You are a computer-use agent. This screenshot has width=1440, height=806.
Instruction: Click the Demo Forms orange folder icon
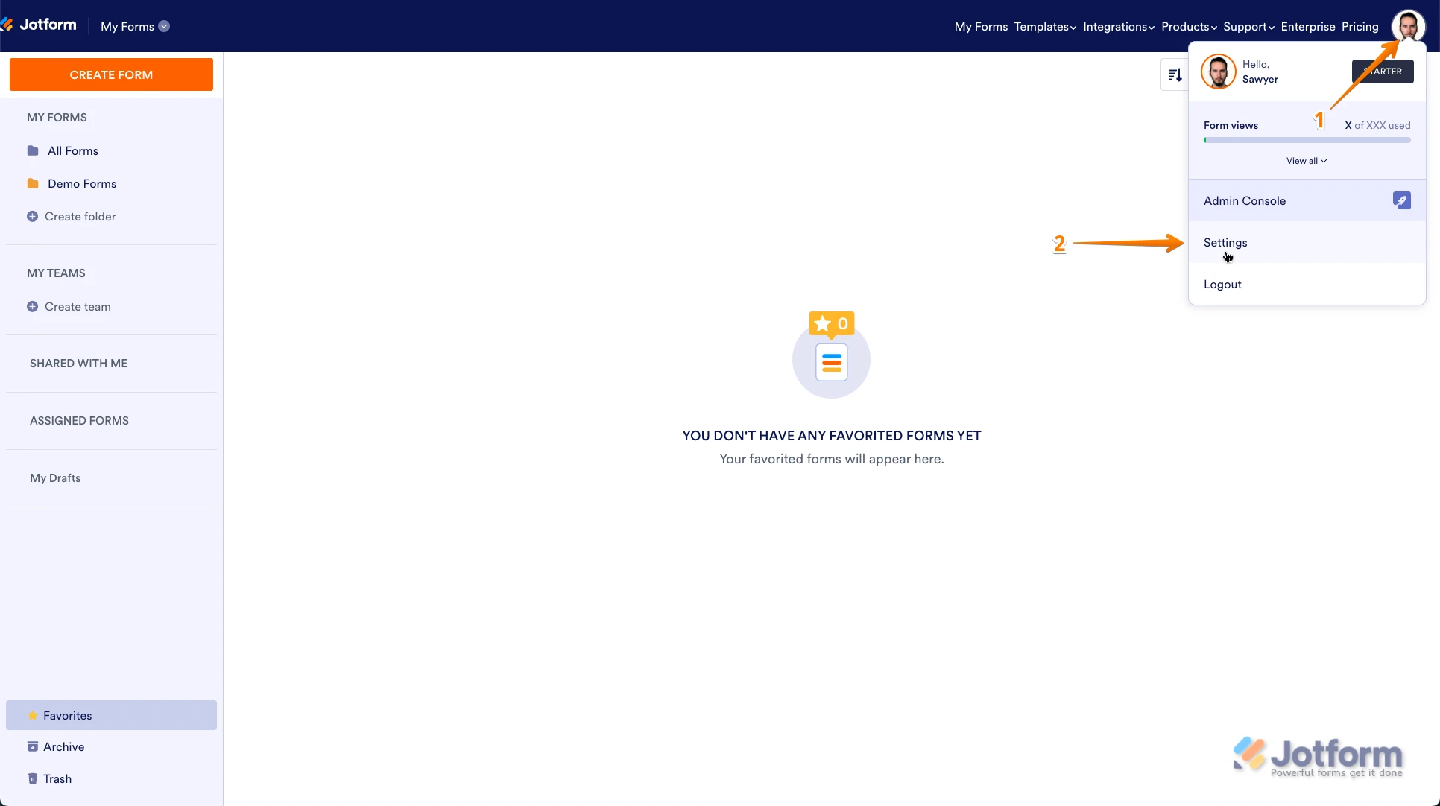(x=33, y=183)
